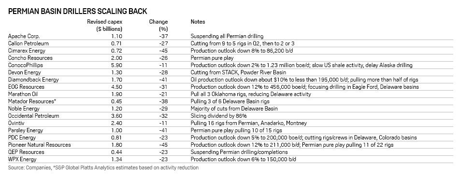Select Cimarex Energy capex value 0.72
The width and height of the screenshot is (458, 181).
[x=116, y=51]
